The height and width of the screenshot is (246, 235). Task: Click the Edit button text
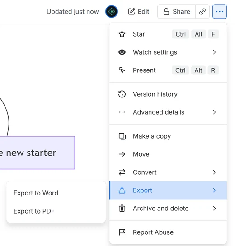[x=143, y=12]
